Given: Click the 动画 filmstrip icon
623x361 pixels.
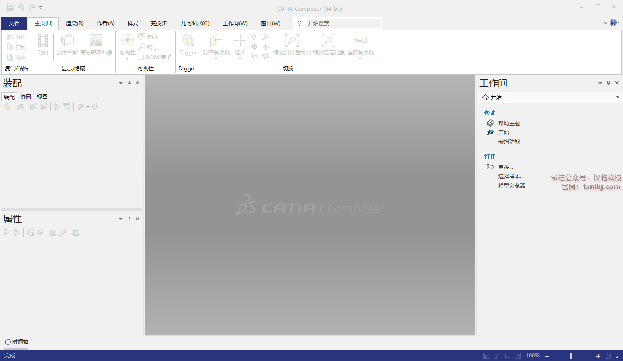Looking at the screenshot, I should coord(43,41).
